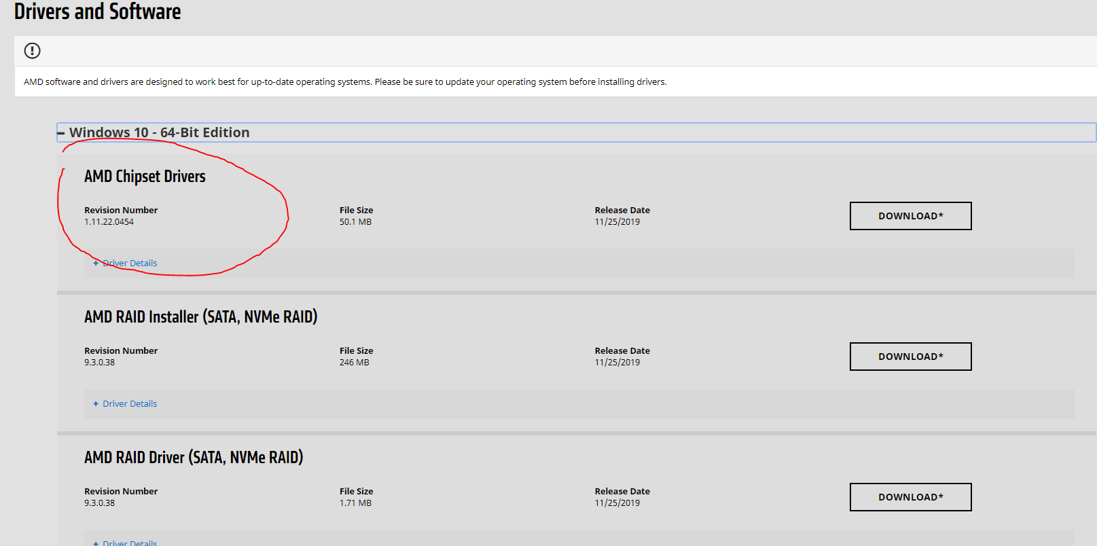The width and height of the screenshot is (1097, 546).
Task: Expand Driver Details for AMD RAID Installer
Action: pos(125,404)
